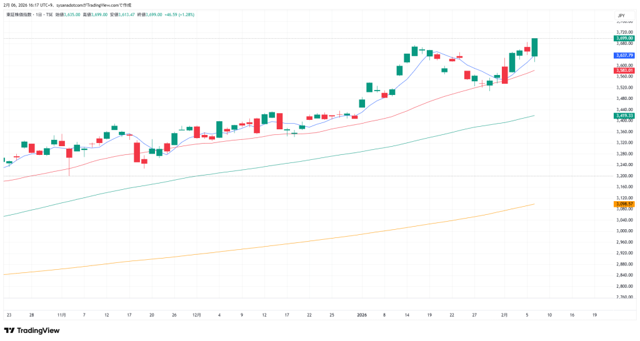Click the 11月 label on the time axis

pos(61,315)
